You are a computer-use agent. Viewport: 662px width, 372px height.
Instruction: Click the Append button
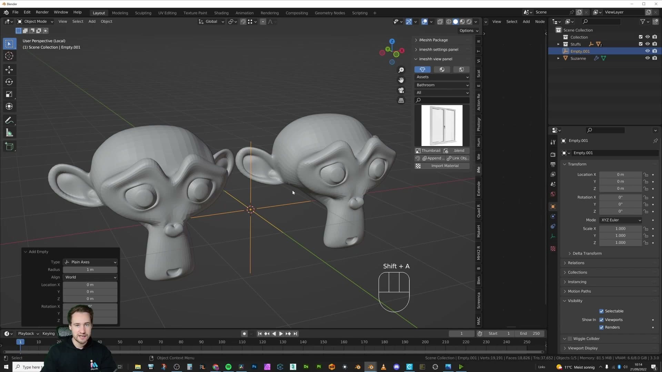[x=433, y=158]
